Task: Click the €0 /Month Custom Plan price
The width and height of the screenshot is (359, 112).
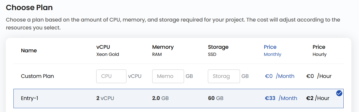Action: 279,76
